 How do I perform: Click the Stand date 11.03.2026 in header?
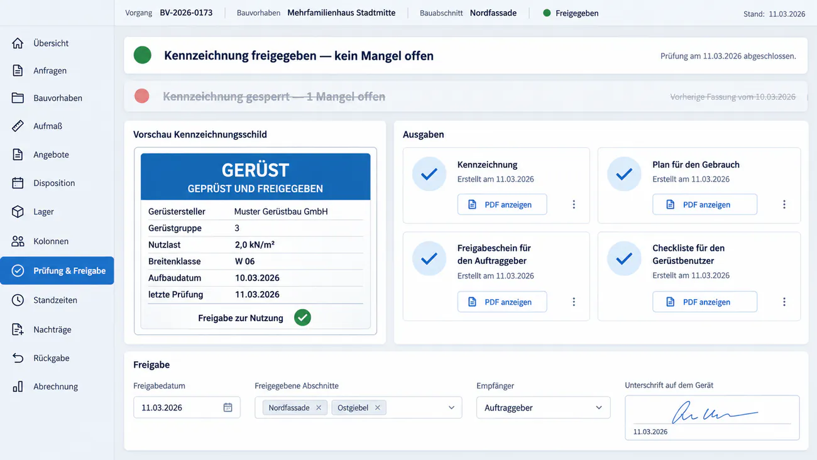pos(787,14)
